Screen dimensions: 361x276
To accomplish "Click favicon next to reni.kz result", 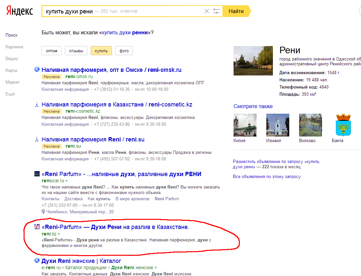I will [37, 227].
